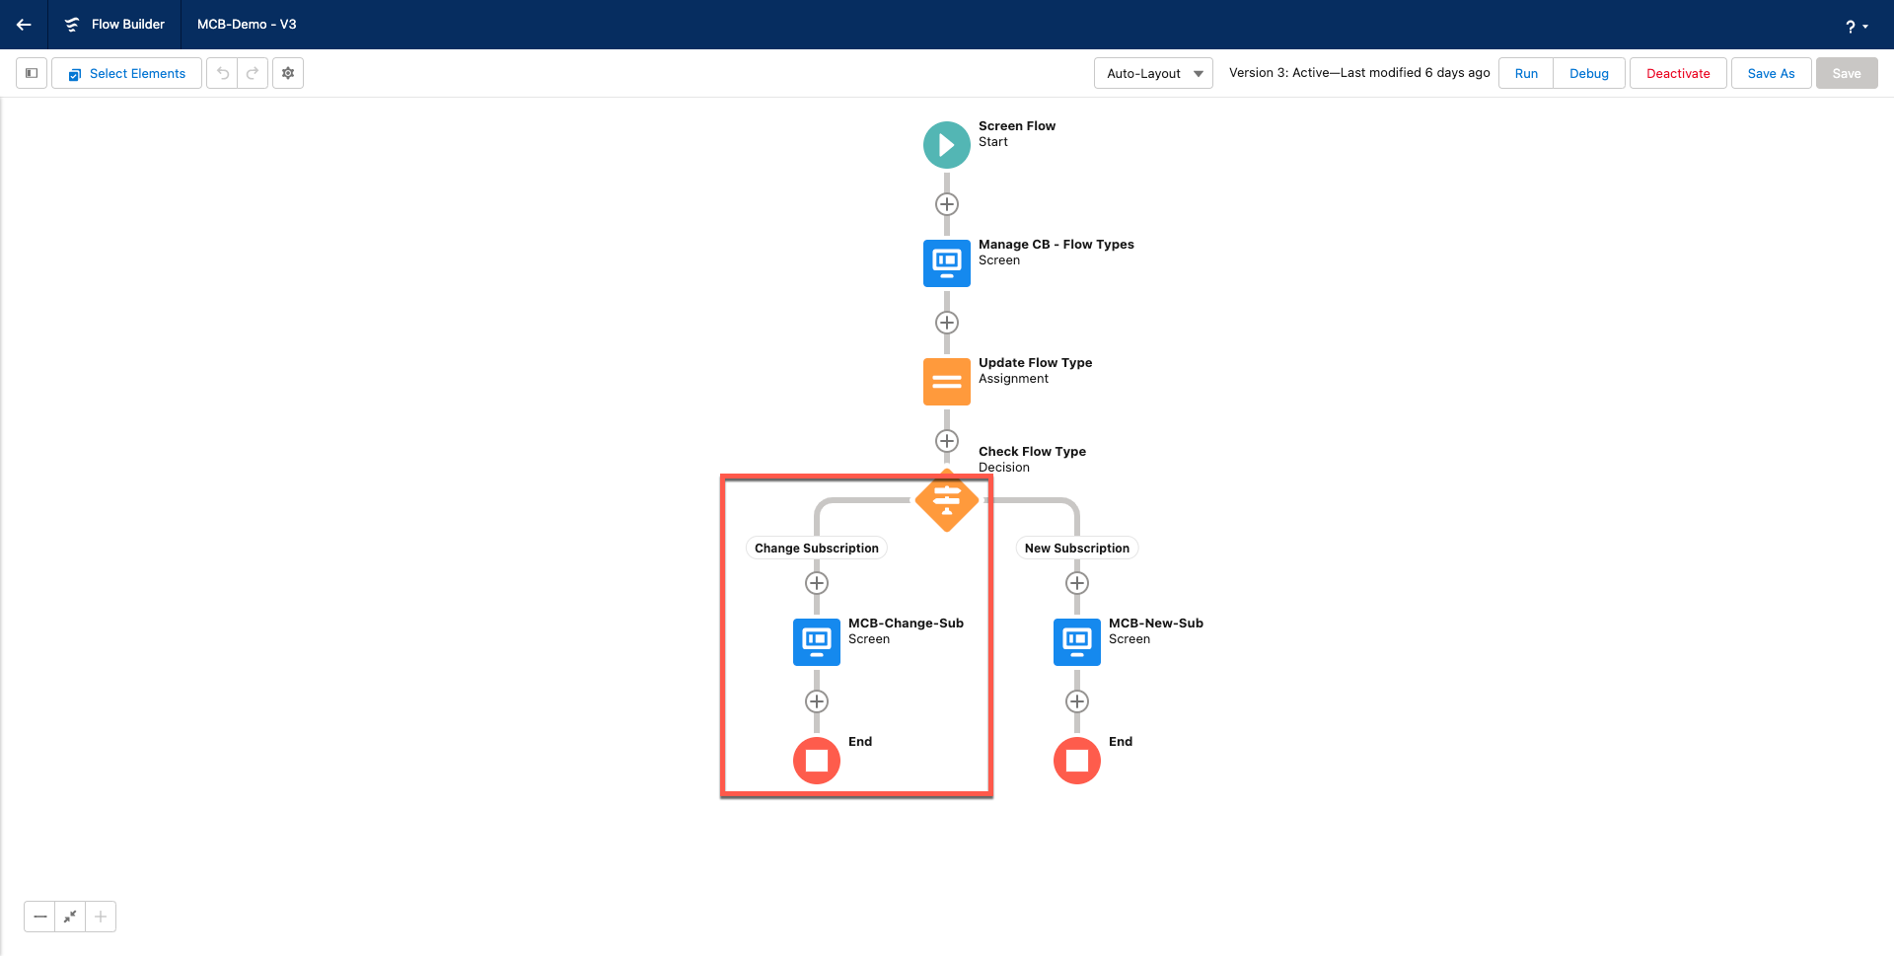Click Select Elements button
Image resolution: width=1894 pixels, height=956 pixels.
(x=127, y=73)
